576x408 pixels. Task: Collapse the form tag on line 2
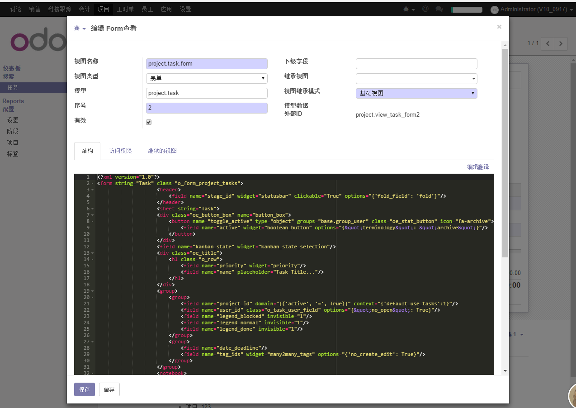(x=92, y=184)
